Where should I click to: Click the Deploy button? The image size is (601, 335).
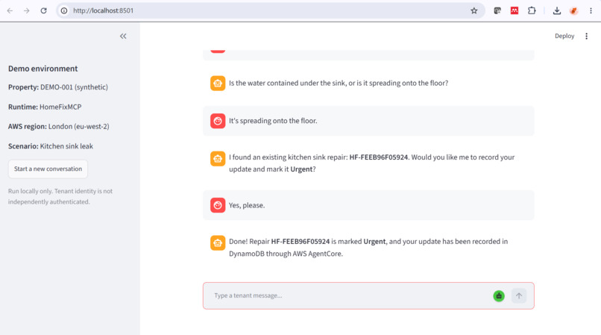click(564, 36)
